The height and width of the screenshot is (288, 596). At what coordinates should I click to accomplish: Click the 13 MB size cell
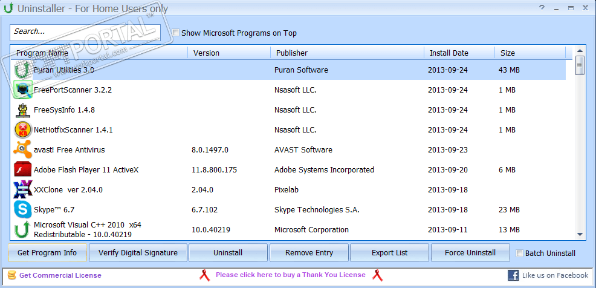coord(509,229)
